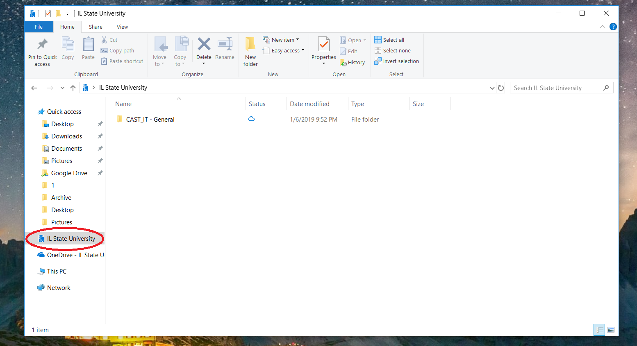The height and width of the screenshot is (346, 637).
Task: Click the Edit ribbon command
Action: pyautogui.click(x=348, y=51)
